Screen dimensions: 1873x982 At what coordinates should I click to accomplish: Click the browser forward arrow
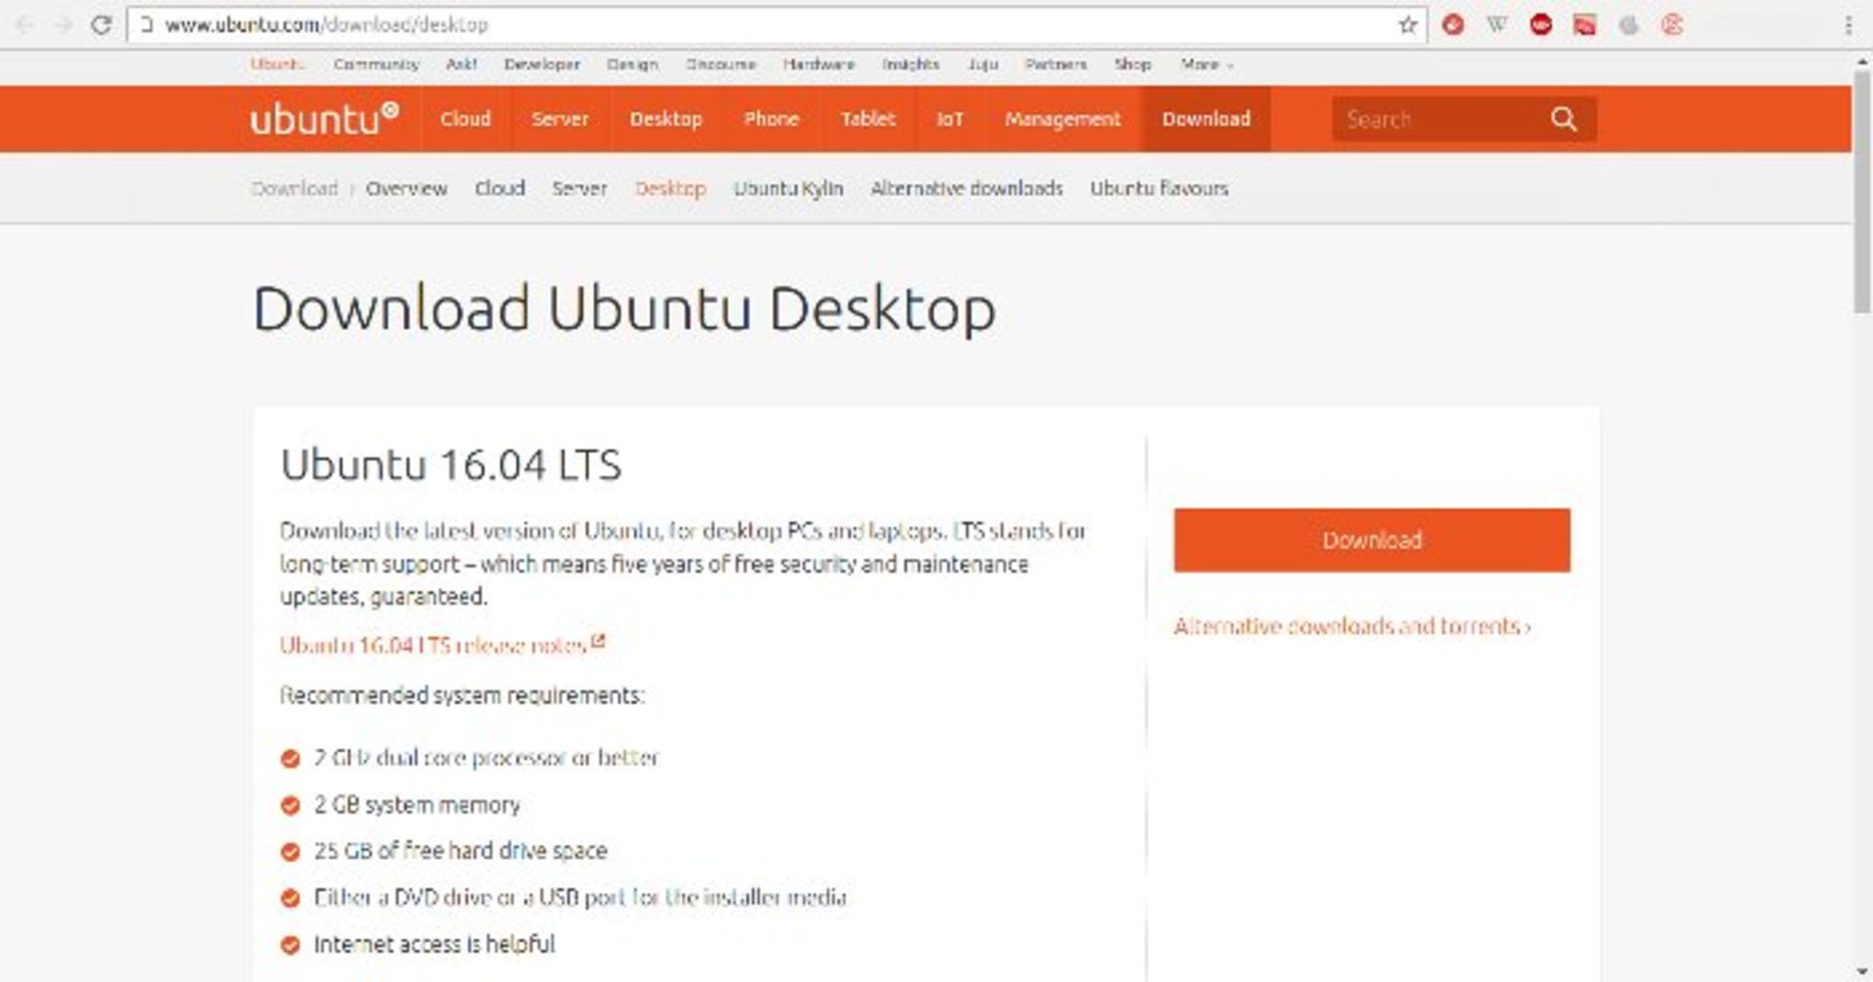tap(63, 25)
